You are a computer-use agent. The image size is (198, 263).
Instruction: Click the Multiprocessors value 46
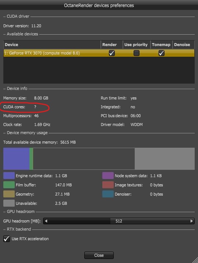point(36,116)
